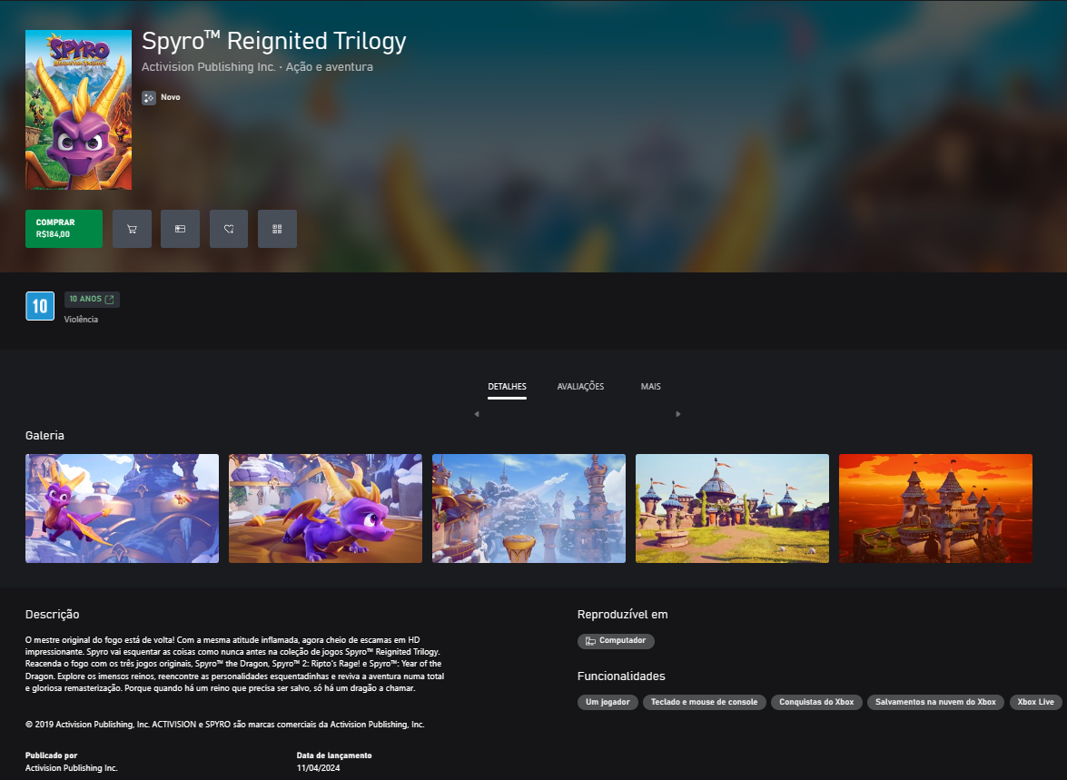Open gallery image of sunset castle

tap(935, 508)
